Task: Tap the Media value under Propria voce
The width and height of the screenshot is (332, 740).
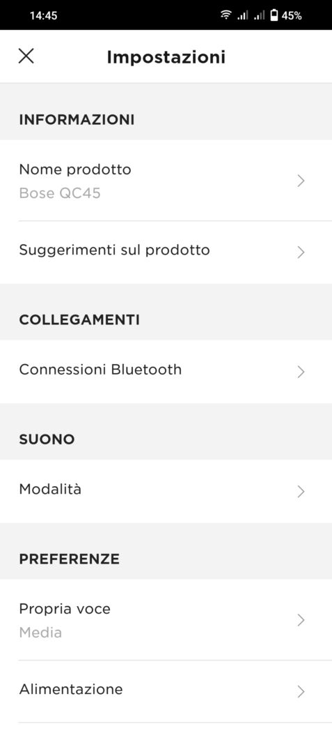Action: pyautogui.click(x=40, y=633)
